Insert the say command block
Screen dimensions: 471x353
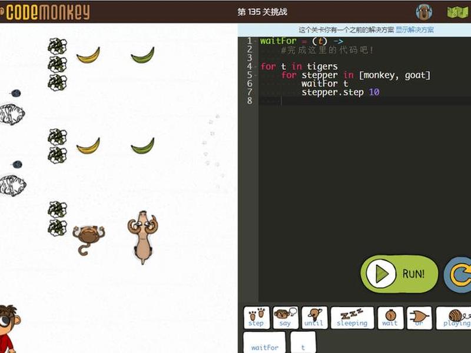tap(286, 318)
